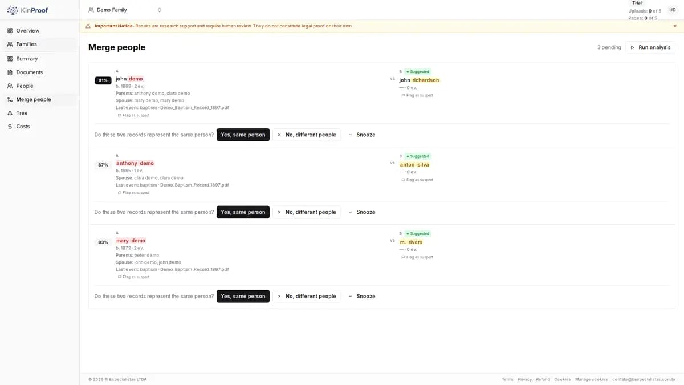Screen dimensions: 684x385
Task: Click the anton silva name
Action: pos(414,165)
